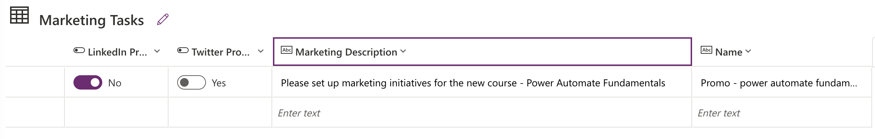Open the Name column dropdown chevron
875x139 pixels.
748,51
